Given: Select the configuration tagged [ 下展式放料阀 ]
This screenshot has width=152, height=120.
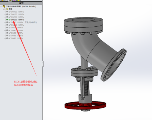Looking at the screenshot, I should (x=24, y=22).
